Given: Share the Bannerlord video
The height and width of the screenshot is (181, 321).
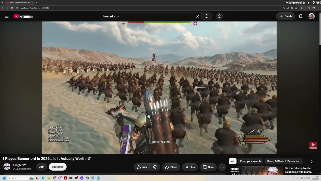Looking at the screenshot, I should click(171, 167).
